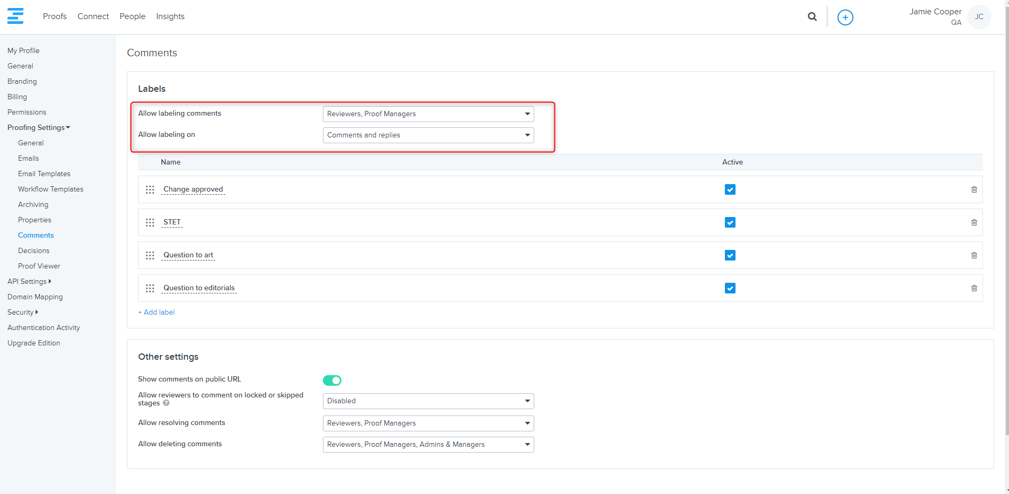Delete the STET label with trash icon

(x=974, y=222)
